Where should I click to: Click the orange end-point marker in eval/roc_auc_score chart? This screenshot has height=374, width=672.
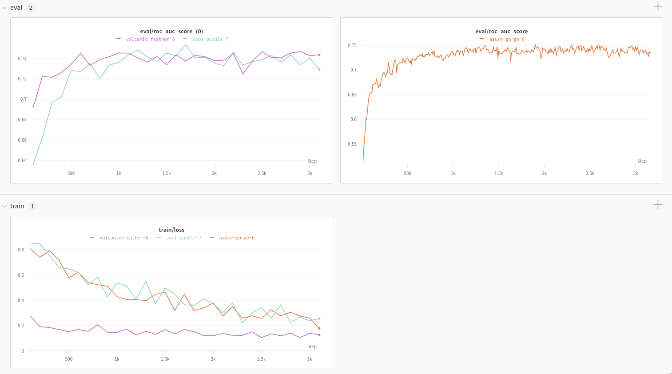click(x=649, y=53)
